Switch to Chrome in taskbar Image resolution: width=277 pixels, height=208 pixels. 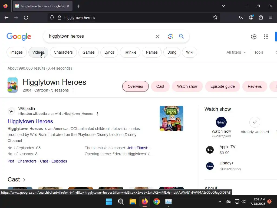point(157,201)
